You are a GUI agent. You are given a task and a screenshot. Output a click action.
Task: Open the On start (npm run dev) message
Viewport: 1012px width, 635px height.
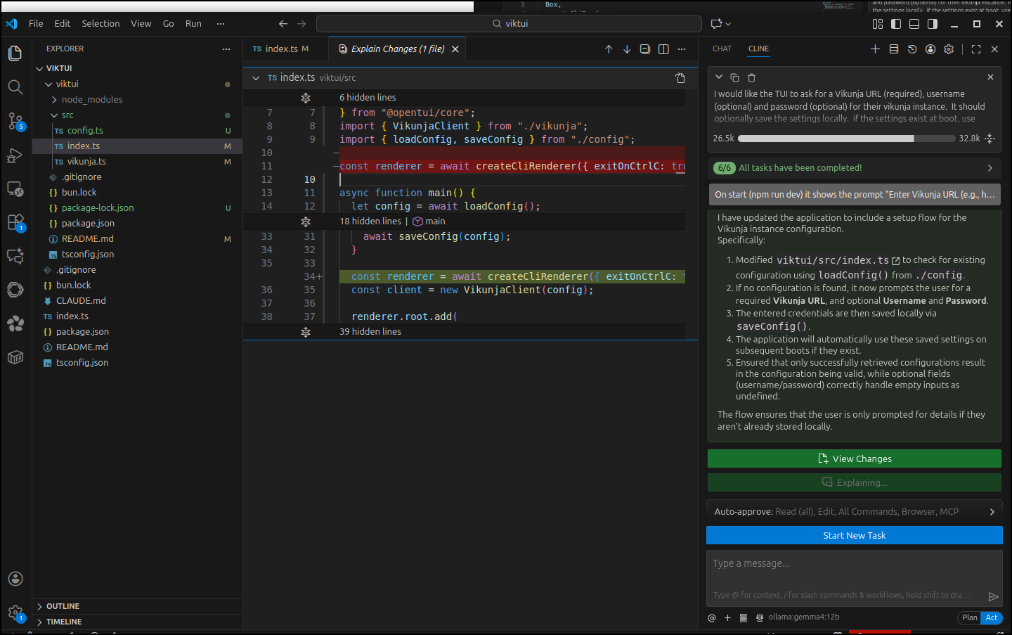pos(855,195)
